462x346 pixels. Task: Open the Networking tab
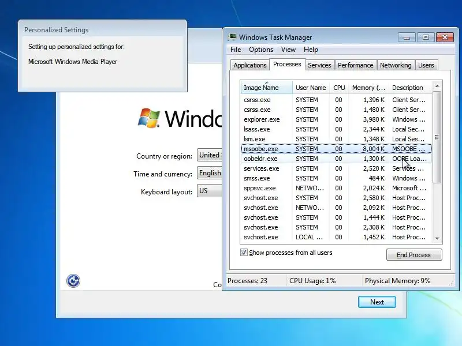(x=396, y=65)
